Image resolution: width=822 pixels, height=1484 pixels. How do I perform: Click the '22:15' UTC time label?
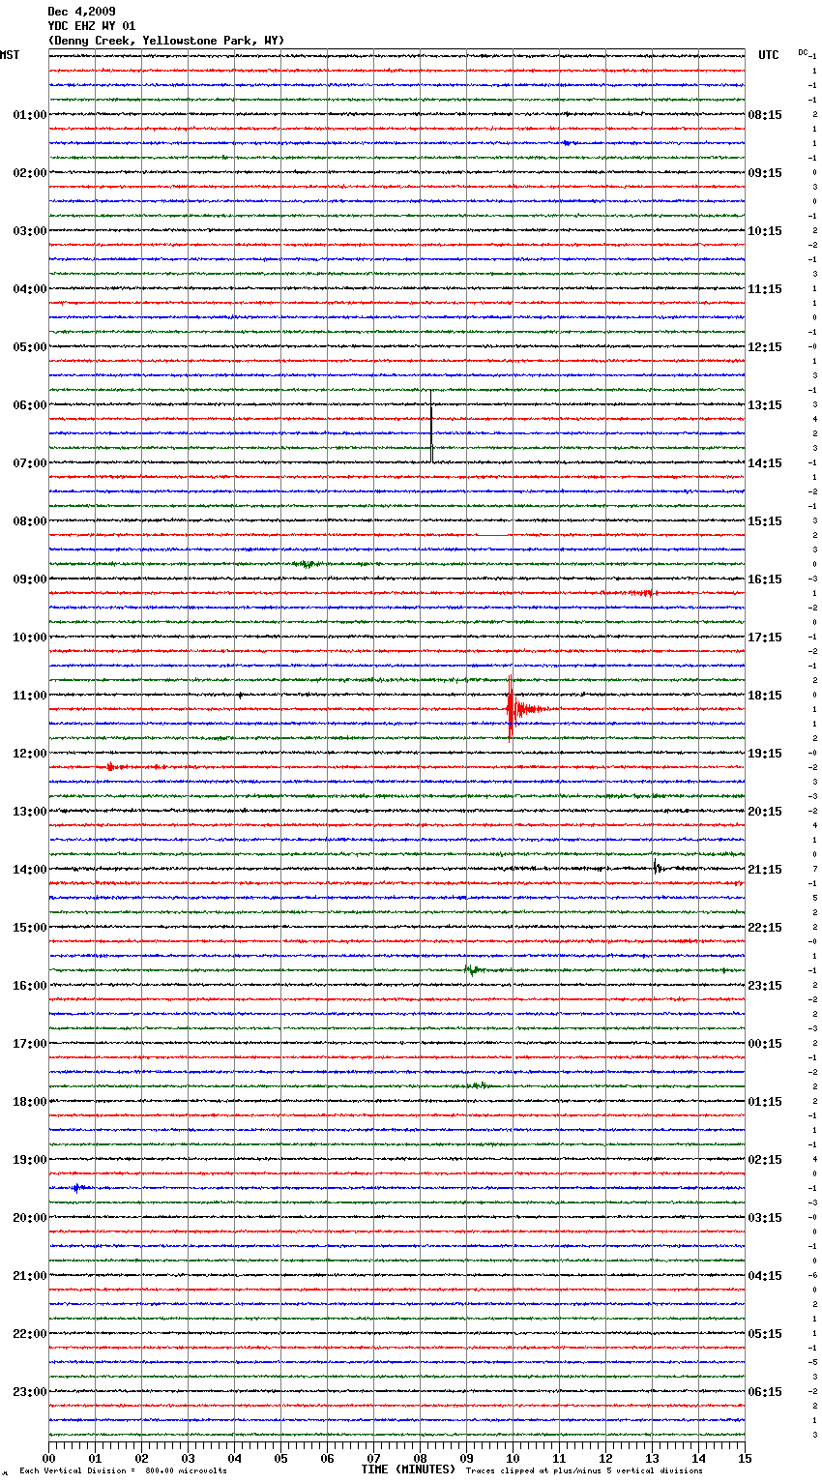pos(765,928)
